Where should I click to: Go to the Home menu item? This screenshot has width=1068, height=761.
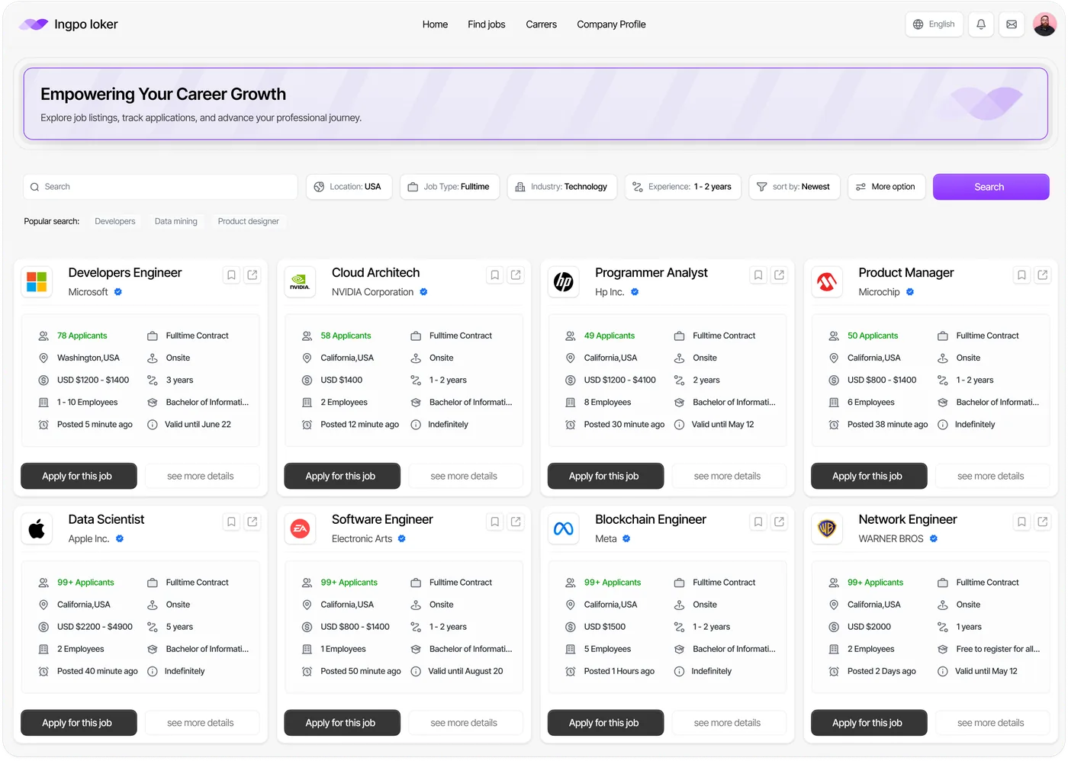435,24
